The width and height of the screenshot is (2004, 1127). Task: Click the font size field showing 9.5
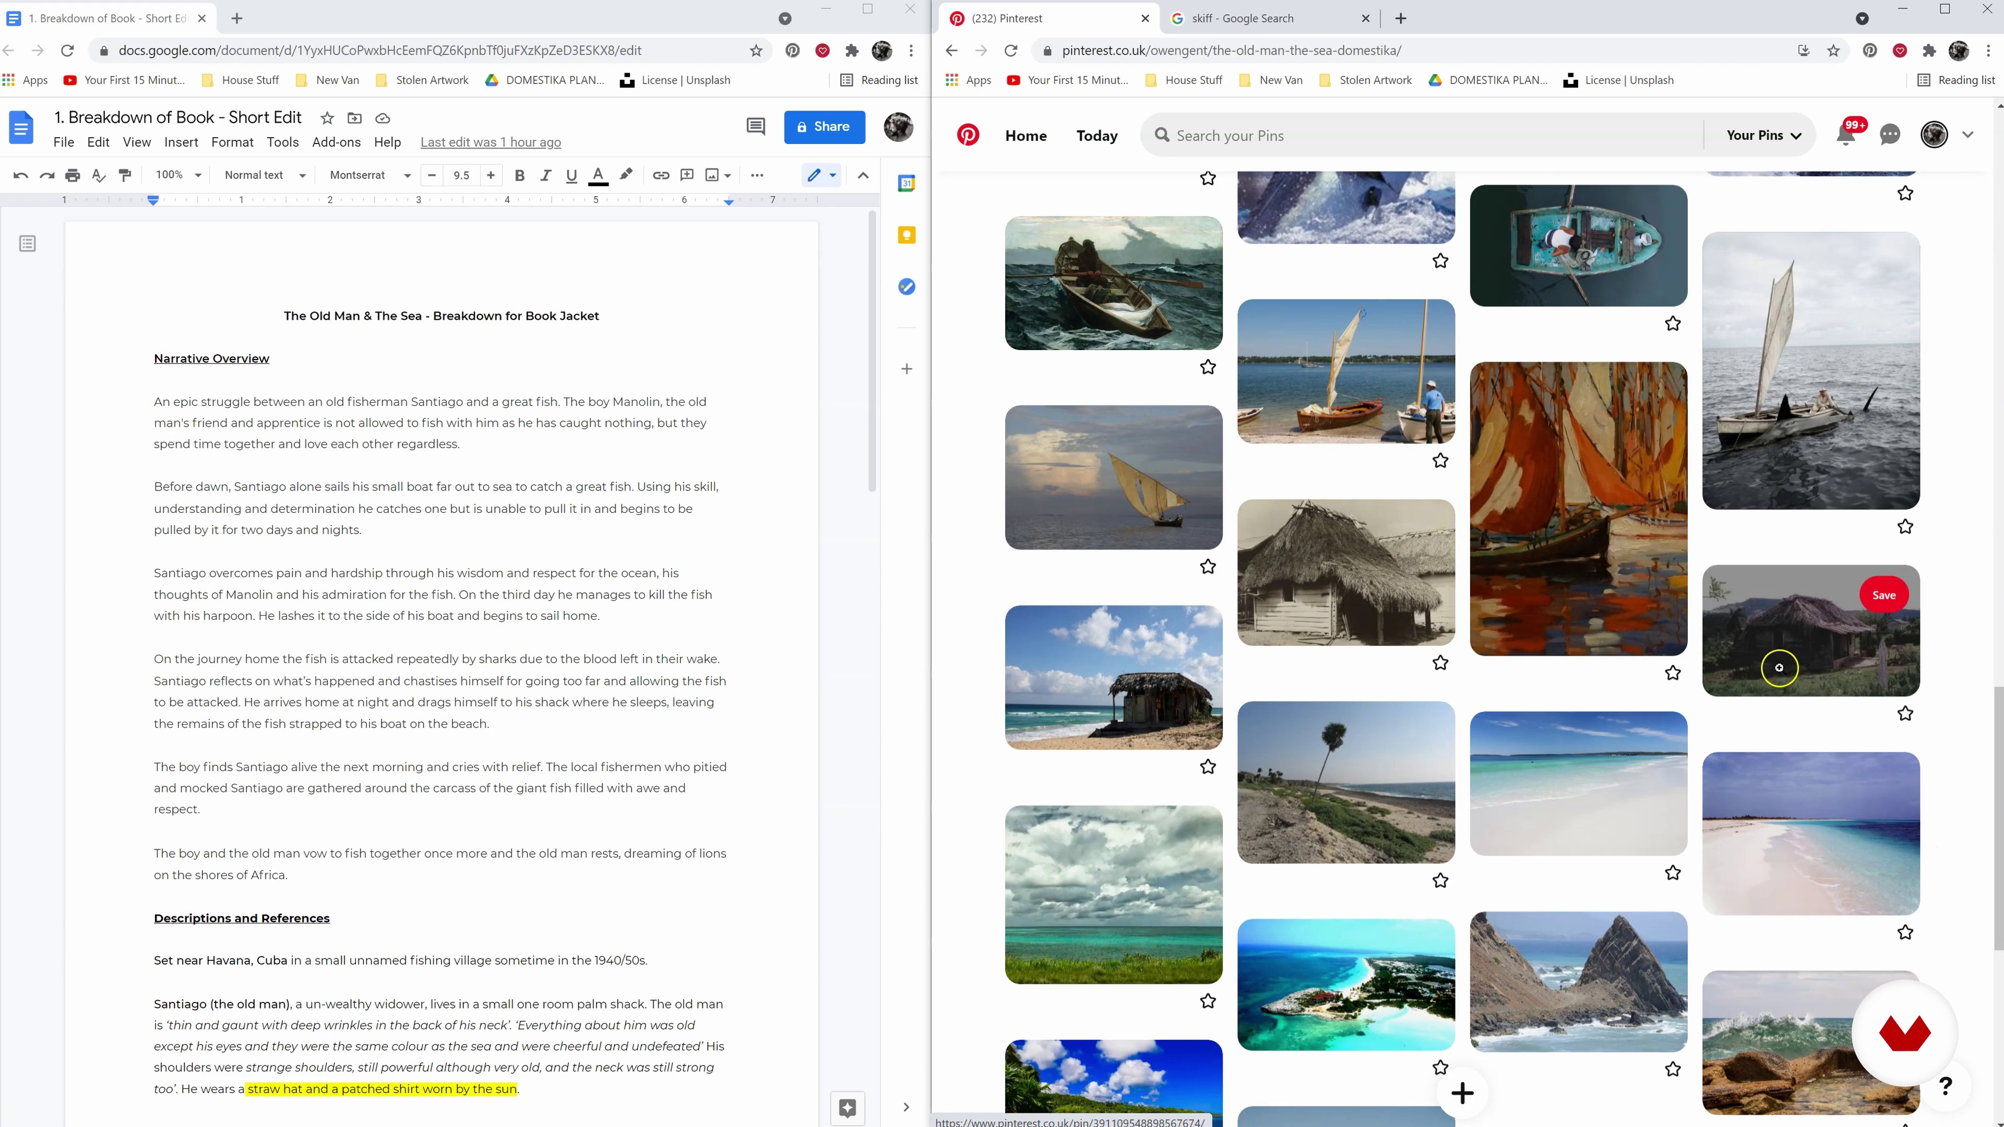pyautogui.click(x=461, y=175)
